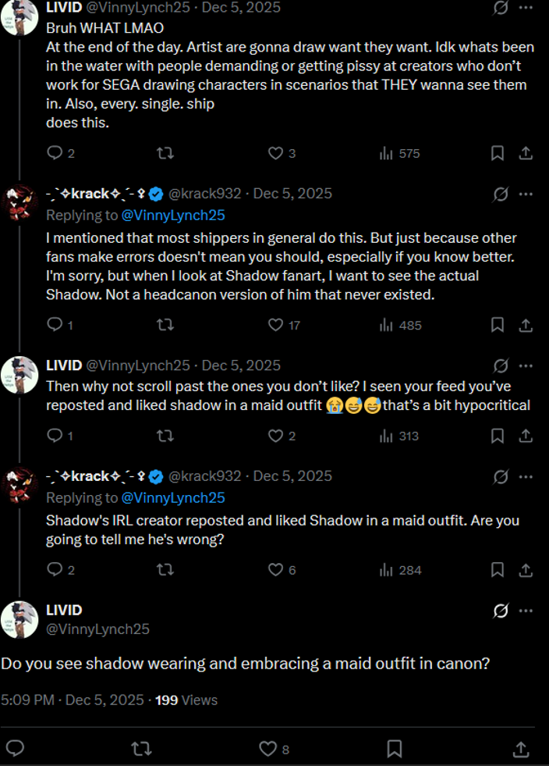Reply to the main 'maid outfit in canon' tweet
This screenshot has width=549, height=766.
(15, 748)
